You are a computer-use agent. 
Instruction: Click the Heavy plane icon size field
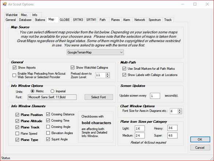click(172, 128)
